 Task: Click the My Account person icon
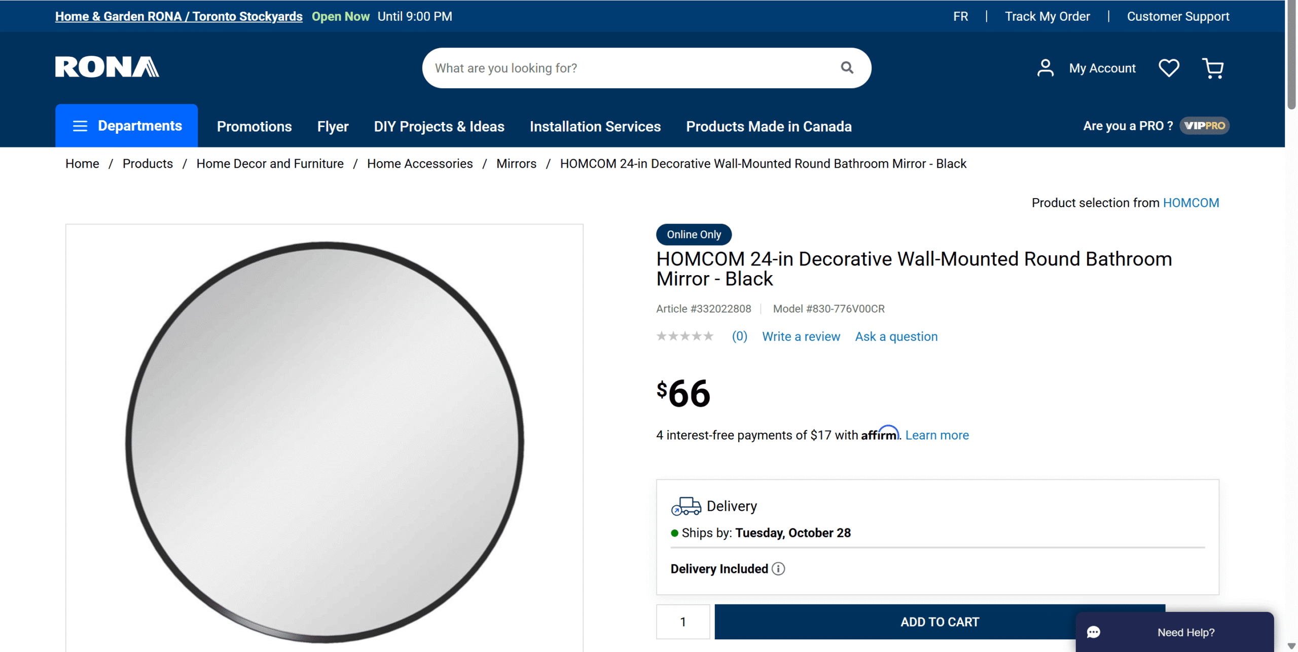1045,68
